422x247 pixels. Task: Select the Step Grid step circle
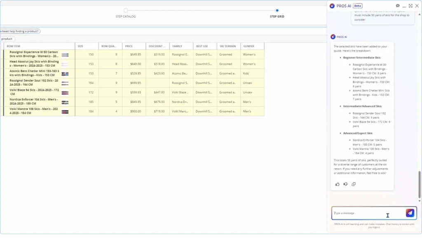coord(277,10)
